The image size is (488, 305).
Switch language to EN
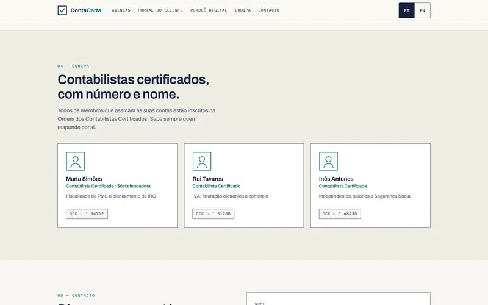[422, 10]
